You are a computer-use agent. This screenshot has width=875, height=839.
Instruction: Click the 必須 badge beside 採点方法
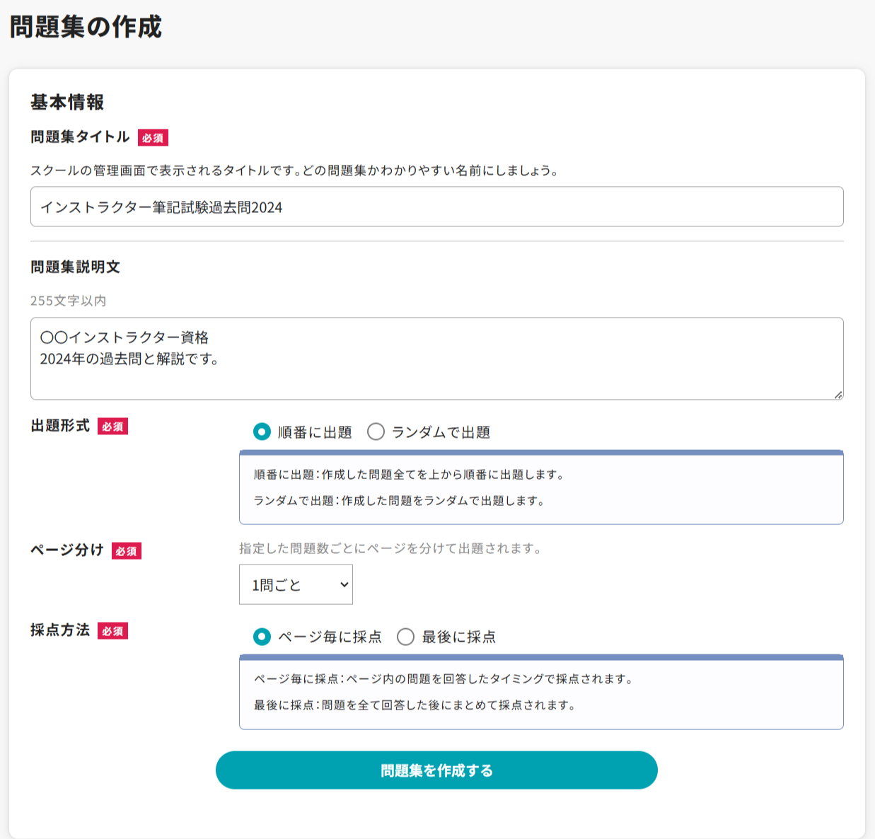pyautogui.click(x=112, y=631)
